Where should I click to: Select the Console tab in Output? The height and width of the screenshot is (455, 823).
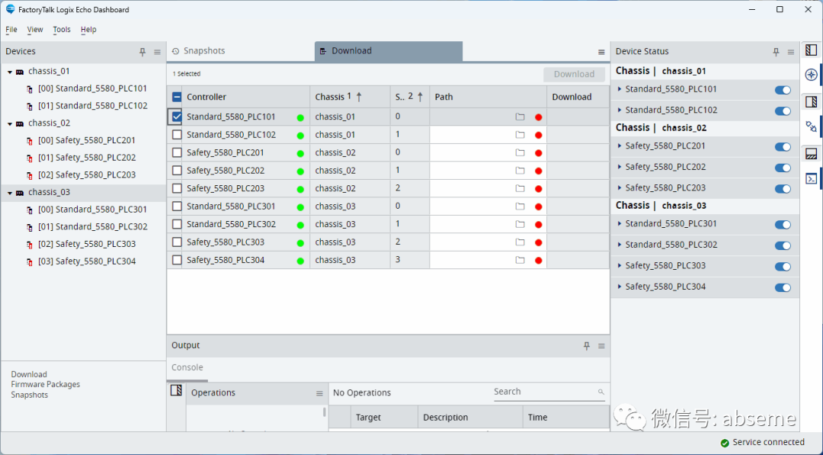tap(187, 368)
